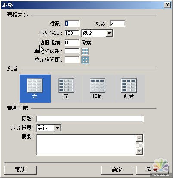The width and height of the screenshot is (173, 178).
Task: Open the 像素 width unit dropdown
Action: point(97,33)
